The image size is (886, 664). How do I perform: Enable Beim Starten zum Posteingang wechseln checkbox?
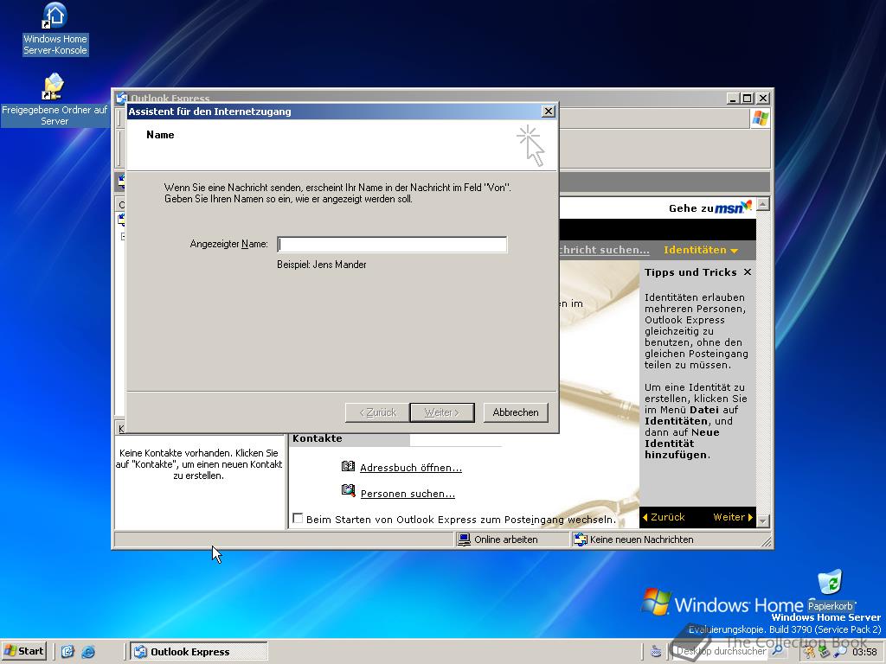(x=298, y=519)
